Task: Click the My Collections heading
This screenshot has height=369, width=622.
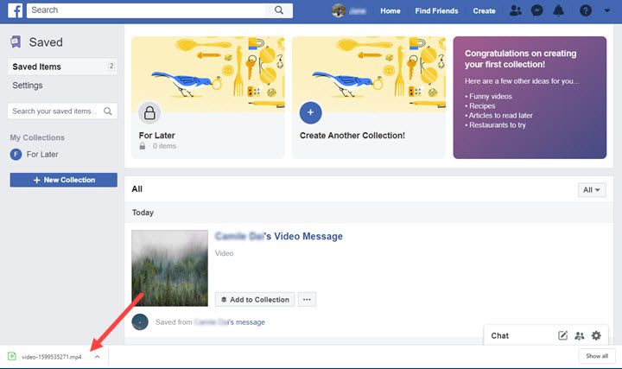Action: pyautogui.click(x=37, y=137)
